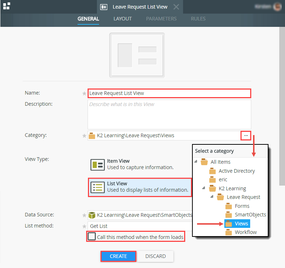This screenshot has width=285, height=268.
Task: Edit the Name input field
Action: 169,93
